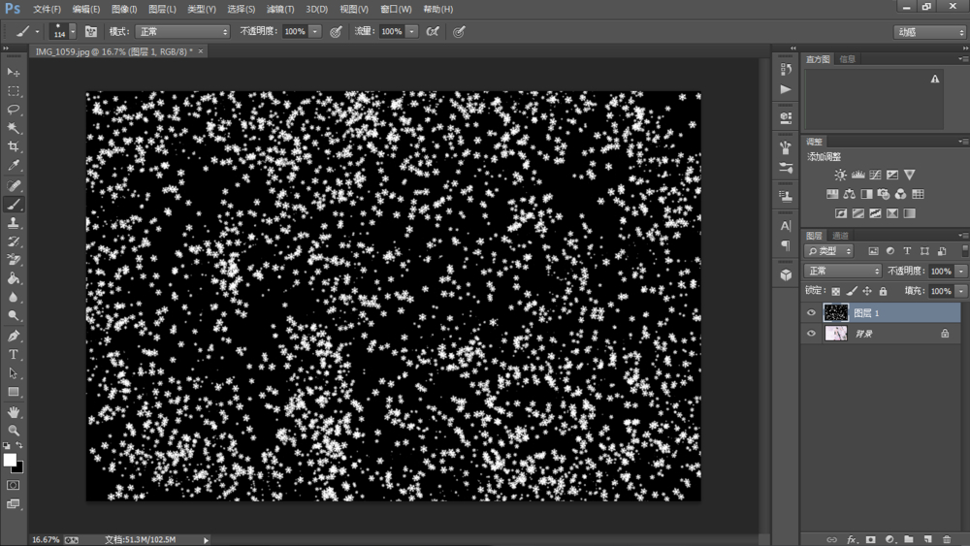The width and height of the screenshot is (970, 546).
Task: Select the Zoom tool
Action: [13, 431]
